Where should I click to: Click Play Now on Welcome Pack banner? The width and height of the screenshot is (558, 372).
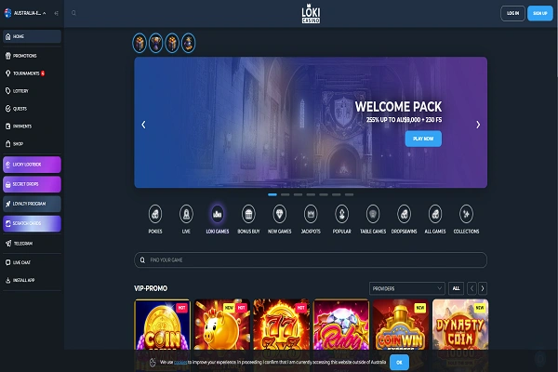[423, 139]
